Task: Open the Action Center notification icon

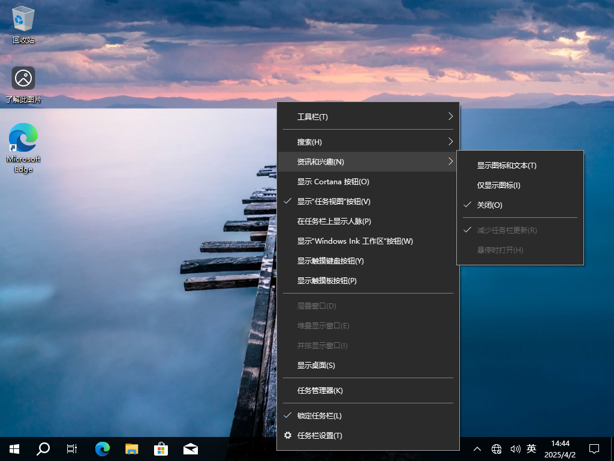Action: pos(594,449)
